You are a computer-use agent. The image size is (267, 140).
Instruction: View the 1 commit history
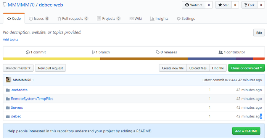tap(36, 52)
